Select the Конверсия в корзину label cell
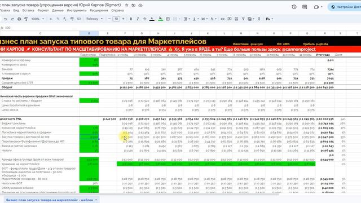The width and height of the screenshot is (361, 203). [x=39, y=60]
